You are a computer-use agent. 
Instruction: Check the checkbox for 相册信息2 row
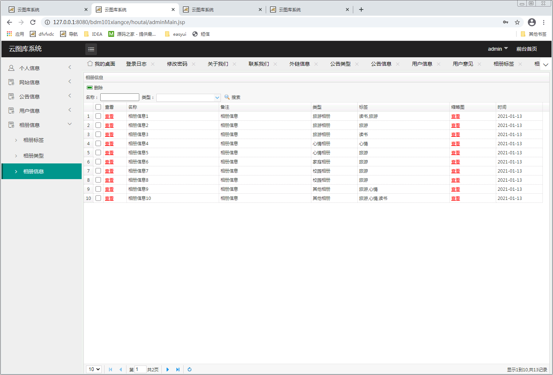click(98, 125)
